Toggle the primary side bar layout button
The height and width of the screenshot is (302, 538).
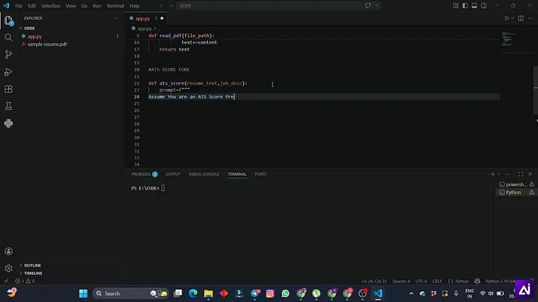[465, 6]
